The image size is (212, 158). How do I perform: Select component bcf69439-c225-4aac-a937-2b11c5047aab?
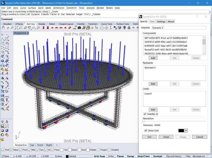coord(166,46)
